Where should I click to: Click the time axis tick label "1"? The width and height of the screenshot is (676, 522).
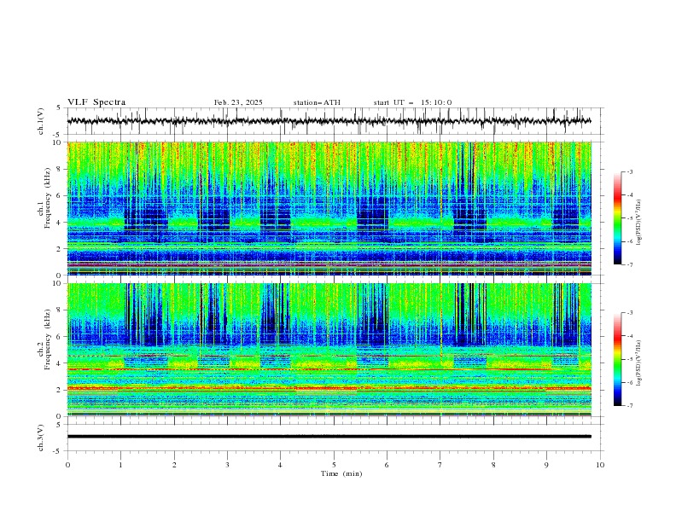(x=120, y=465)
